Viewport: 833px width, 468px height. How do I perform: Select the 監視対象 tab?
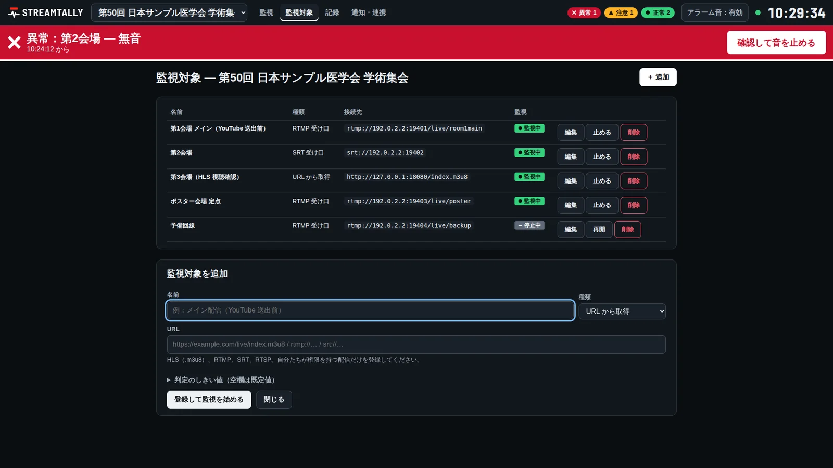pyautogui.click(x=299, y=12)
